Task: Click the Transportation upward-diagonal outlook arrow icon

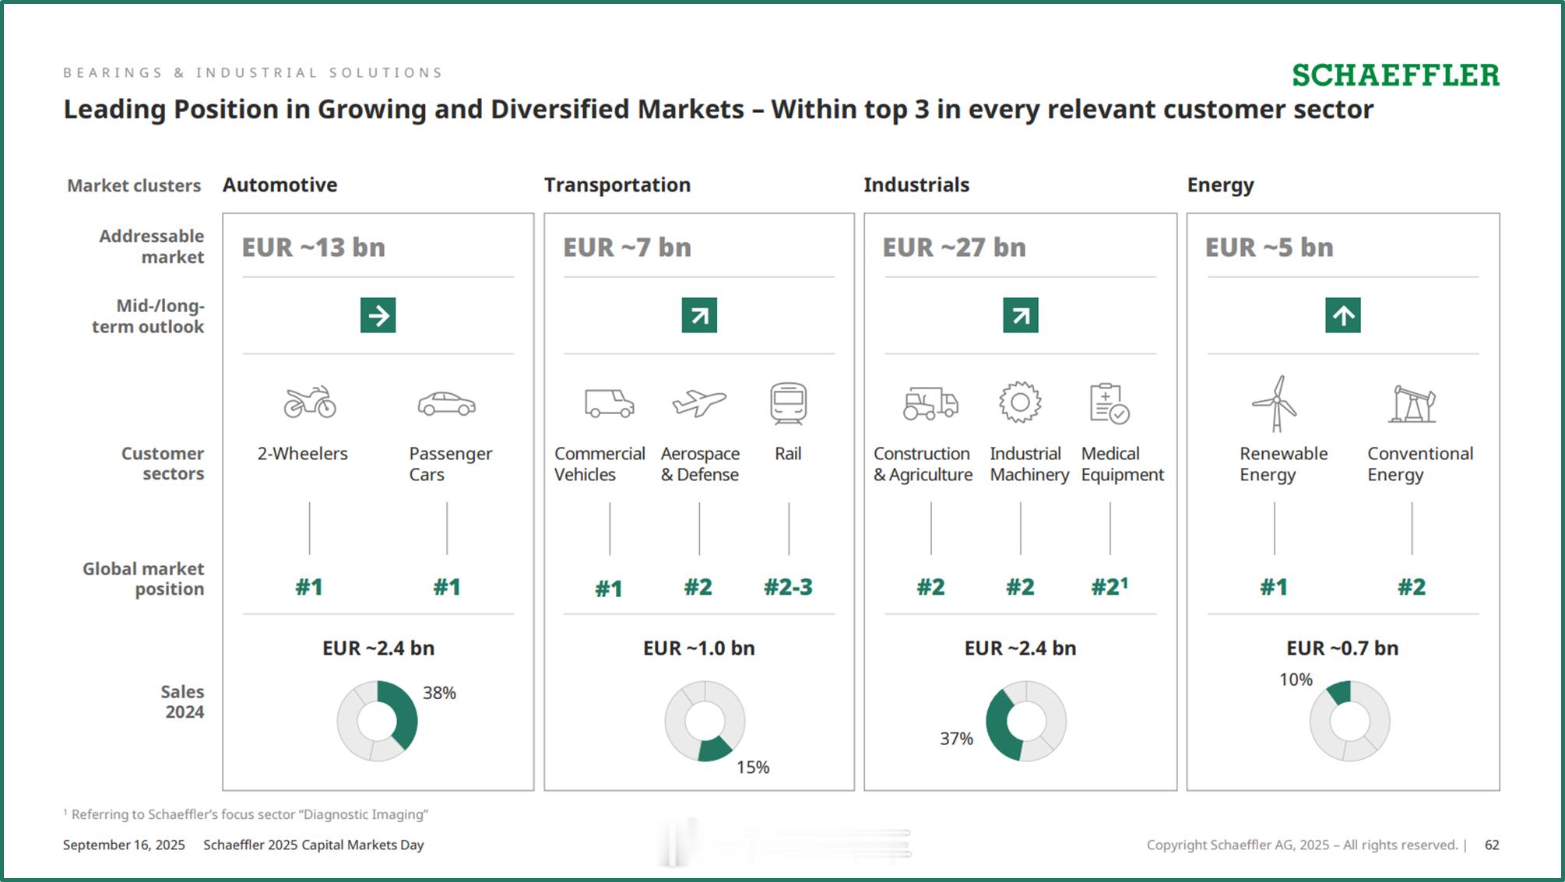Action: pos(699,315)
